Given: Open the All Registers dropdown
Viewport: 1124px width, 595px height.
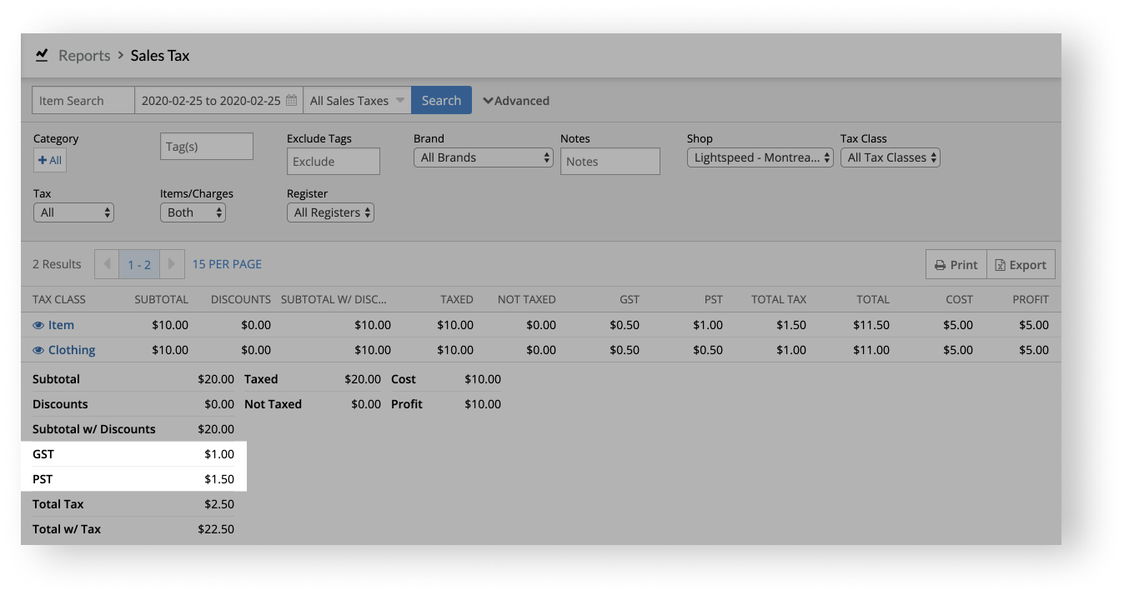Looking at the screenshot, I should [330, 212].
